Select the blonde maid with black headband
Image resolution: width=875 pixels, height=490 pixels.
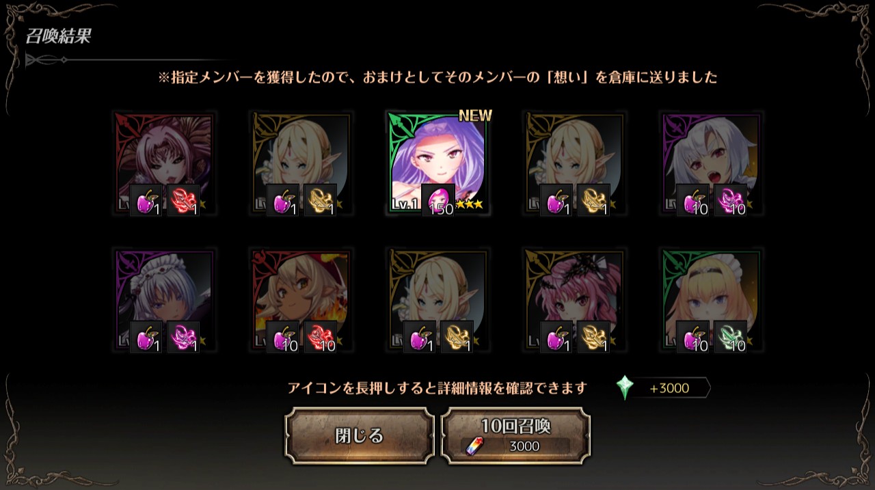tap(712, 300)
